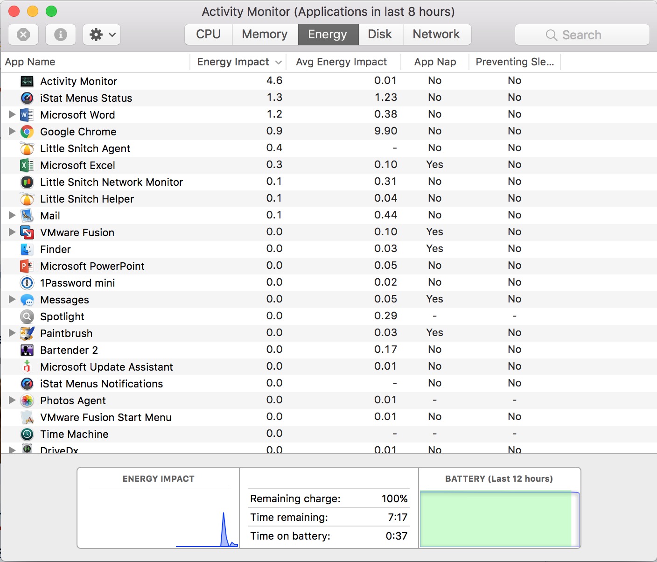Sort by the App Nap column header
Viewport: 657px width, 562px height.
[435, 62]
